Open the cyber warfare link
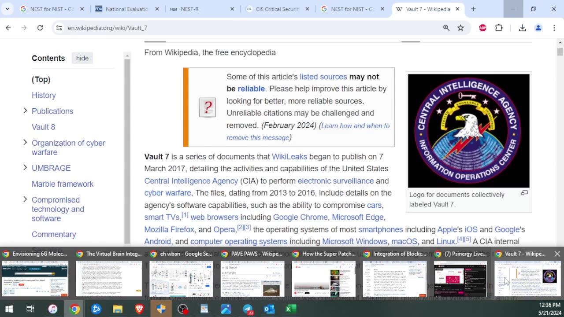The height and width of the screenshot is (317, 564). (x=167, y=193)
